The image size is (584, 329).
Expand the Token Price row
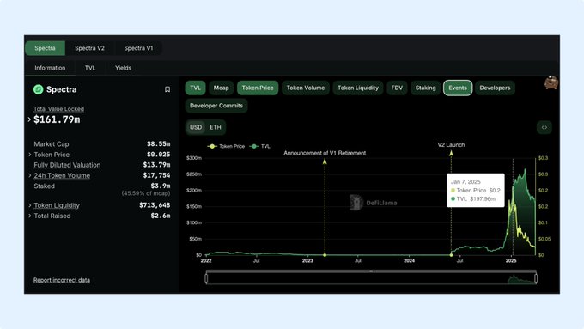(30, 155)
